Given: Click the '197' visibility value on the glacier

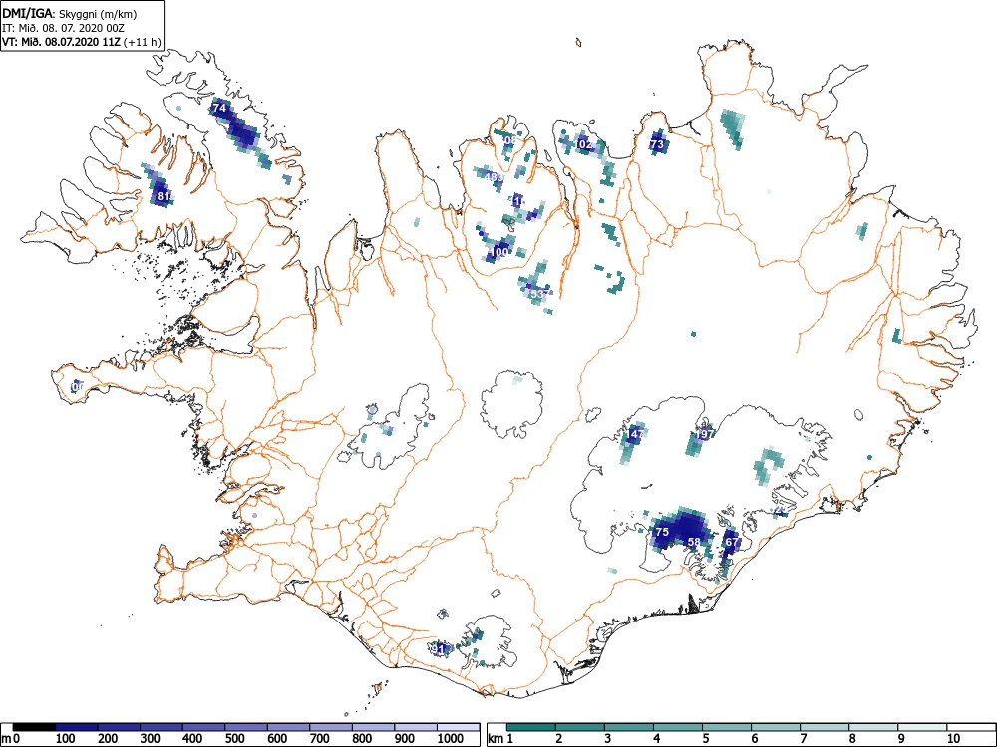Looking at the screenshot, I should [704, 434].
